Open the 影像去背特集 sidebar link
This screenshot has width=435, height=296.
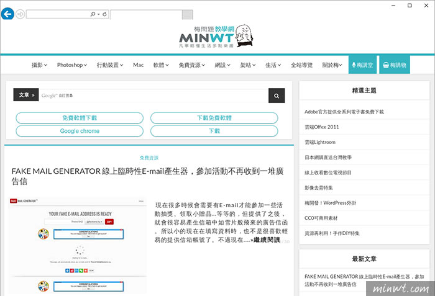(318, 187)
